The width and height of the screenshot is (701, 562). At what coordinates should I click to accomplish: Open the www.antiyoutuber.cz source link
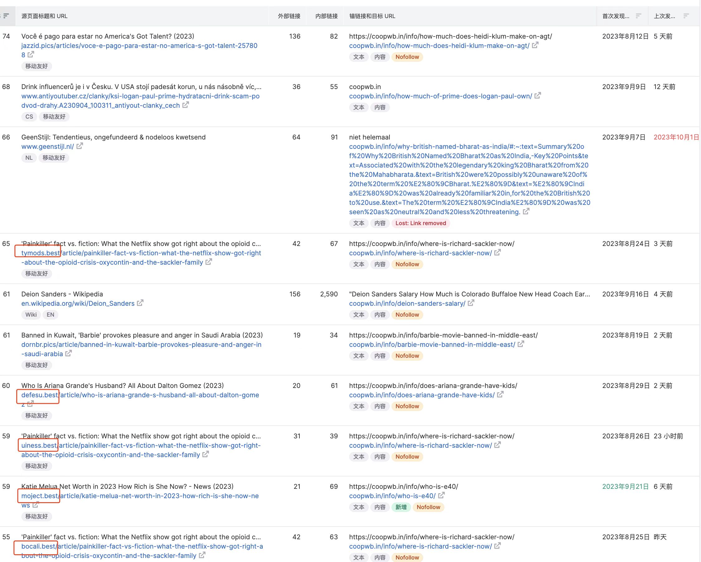click(x=141, y=101)
